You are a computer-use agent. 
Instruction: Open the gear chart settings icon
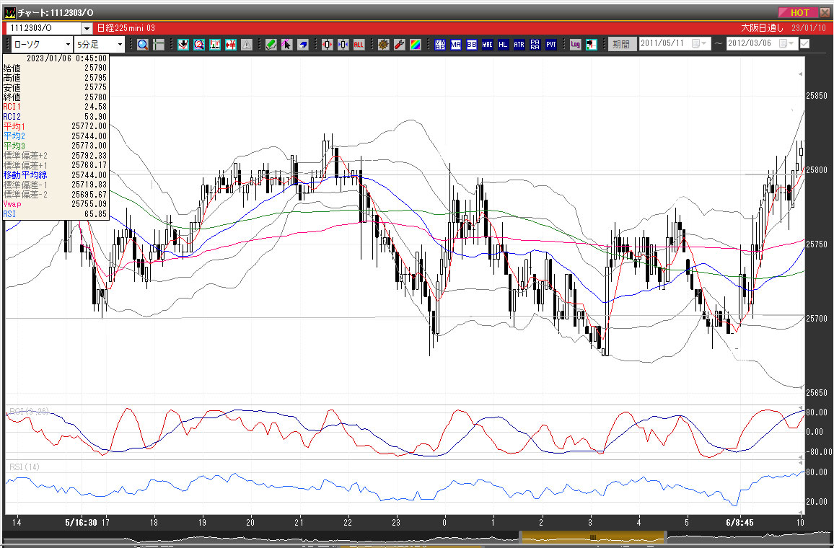[384, 45]
